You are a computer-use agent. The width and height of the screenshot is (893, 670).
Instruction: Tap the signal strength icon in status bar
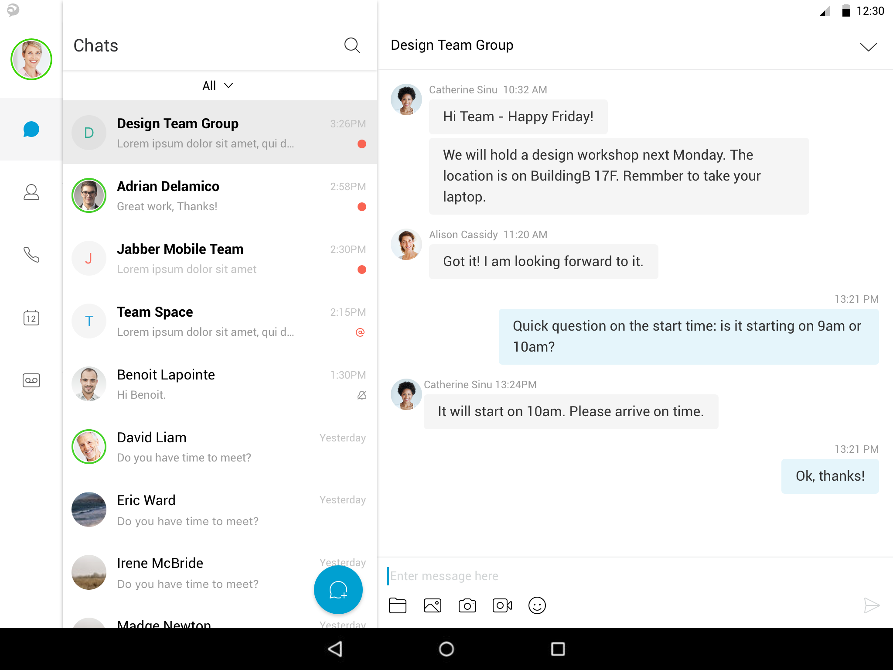(825, 10)
